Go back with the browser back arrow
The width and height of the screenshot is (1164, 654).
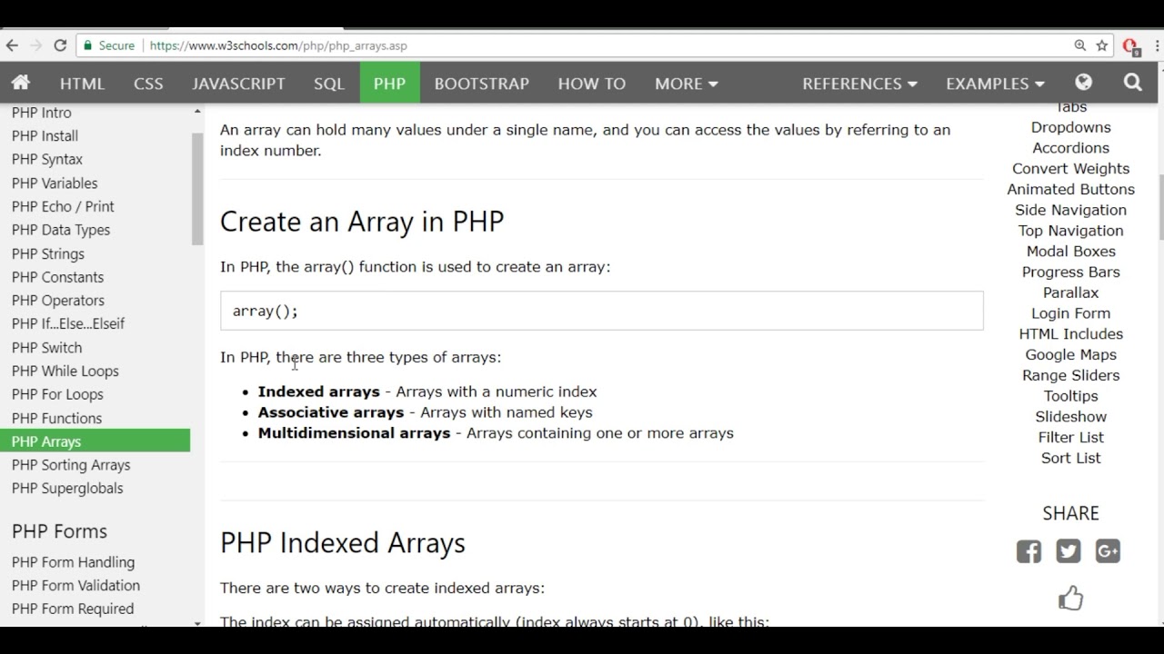[x=12, y=45]
